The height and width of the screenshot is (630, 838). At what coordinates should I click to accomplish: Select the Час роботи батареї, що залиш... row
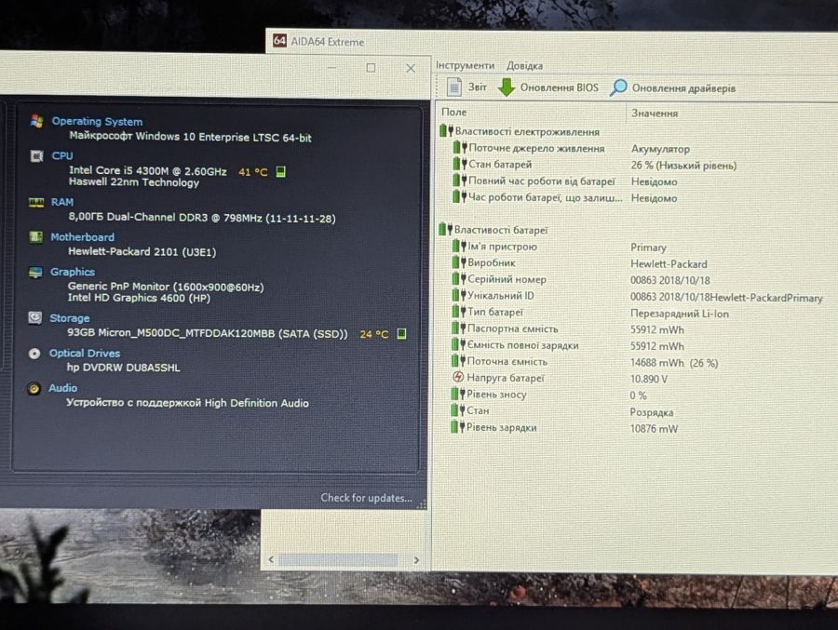564,197
